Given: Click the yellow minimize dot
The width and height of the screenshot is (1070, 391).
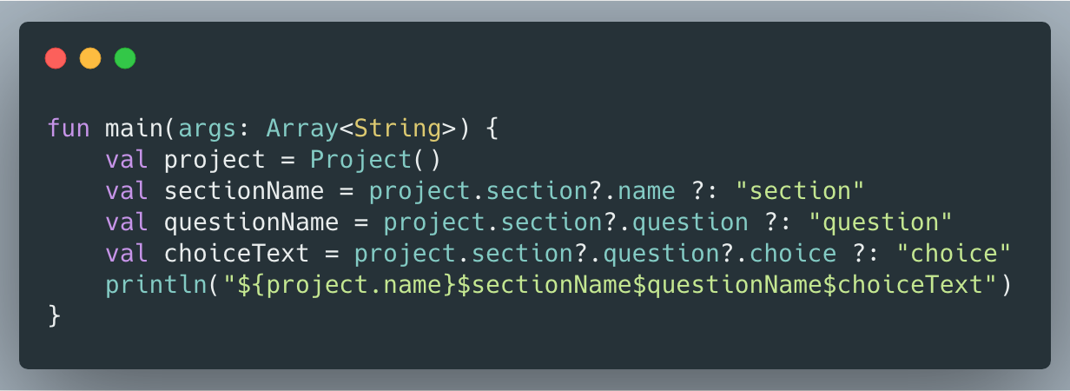Looking at the screenshot, I should (90, 58).
